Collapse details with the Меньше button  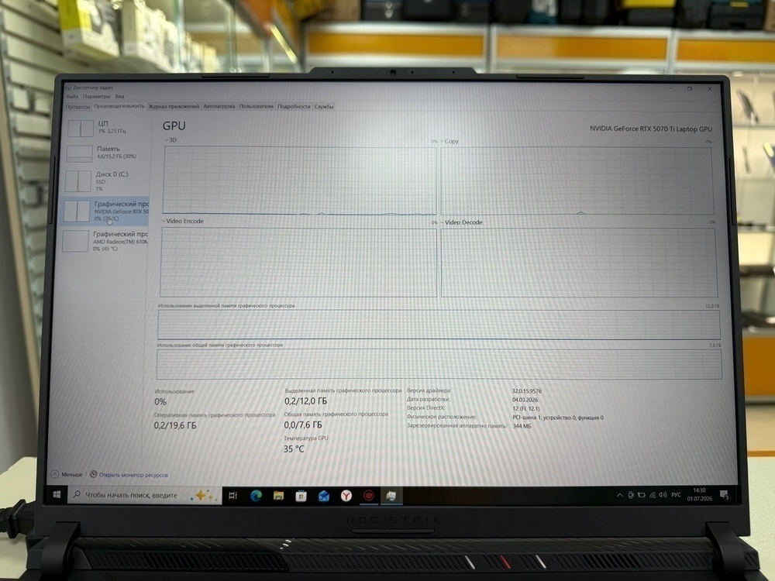67,474
